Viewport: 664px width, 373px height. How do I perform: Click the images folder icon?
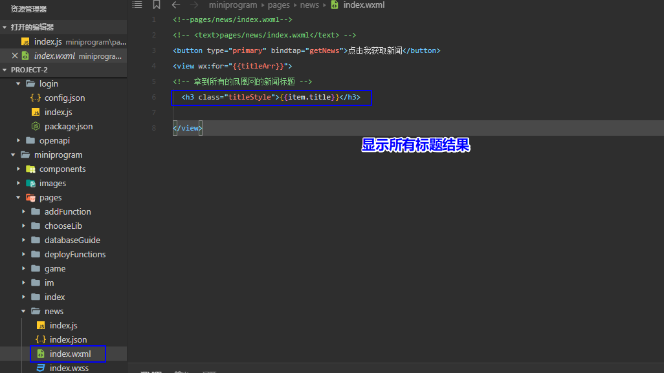[x=30, y=183]
